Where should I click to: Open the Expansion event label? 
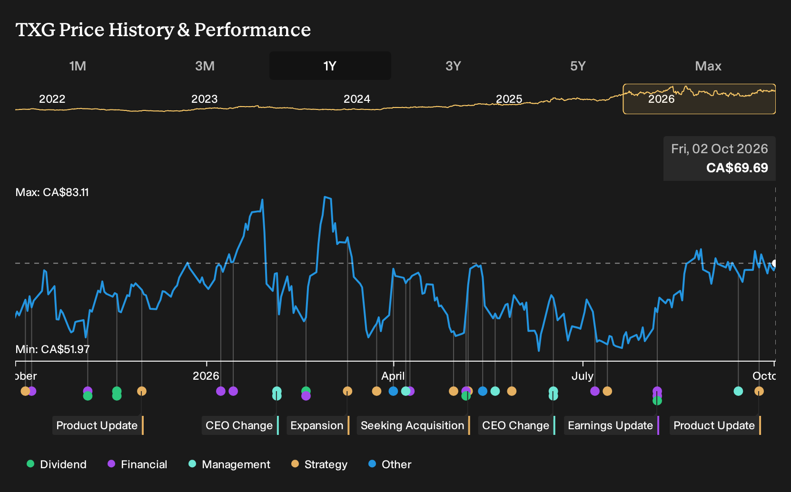click(318, 425)
